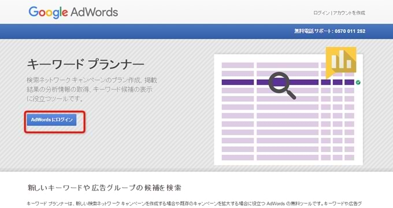Click the first light purple table row
393x208 pixels.
point(288,65)
